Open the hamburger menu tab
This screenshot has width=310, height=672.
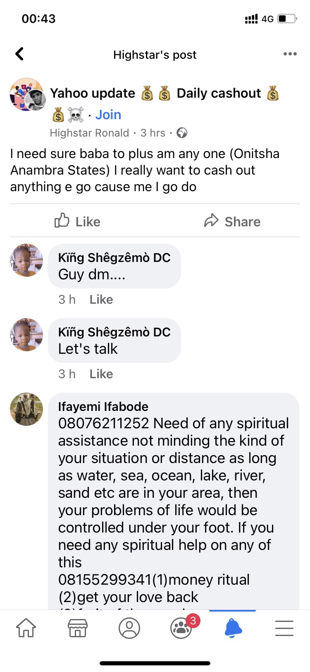click(x=284, y=628)
